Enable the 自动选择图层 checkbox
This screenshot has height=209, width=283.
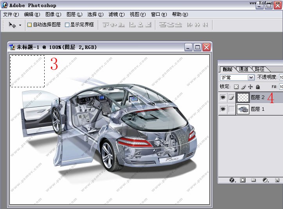click(x=29, y=25)
